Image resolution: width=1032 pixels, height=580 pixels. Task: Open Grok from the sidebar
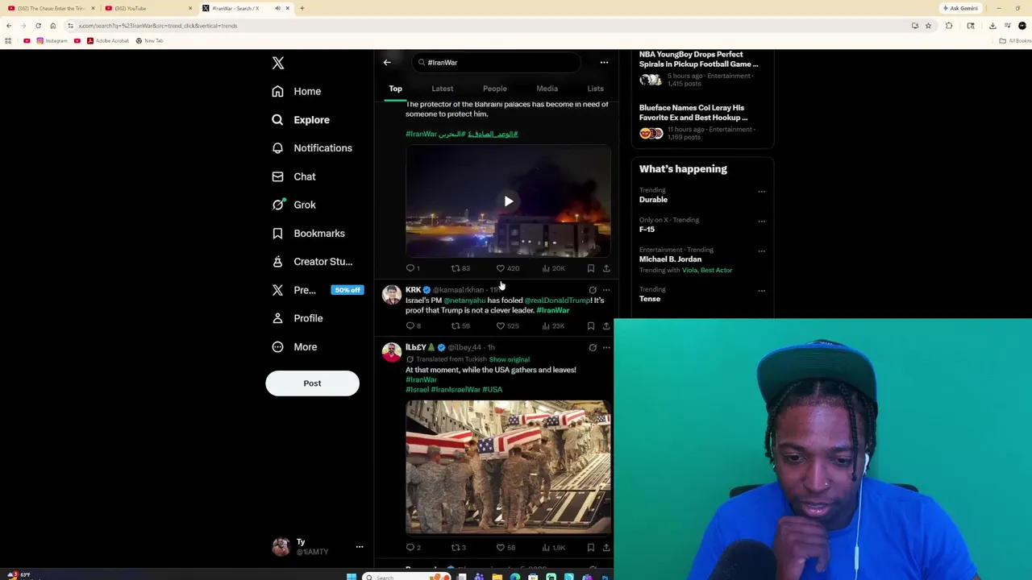click(294, 205)
